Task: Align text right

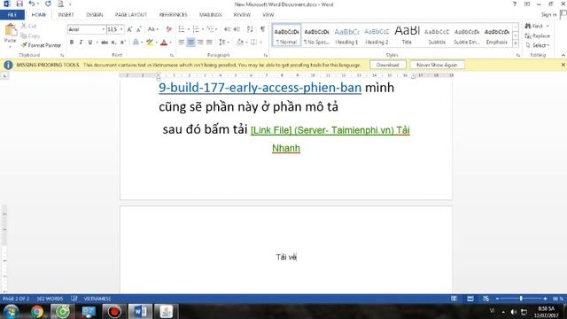Action: tap(200, 43)
